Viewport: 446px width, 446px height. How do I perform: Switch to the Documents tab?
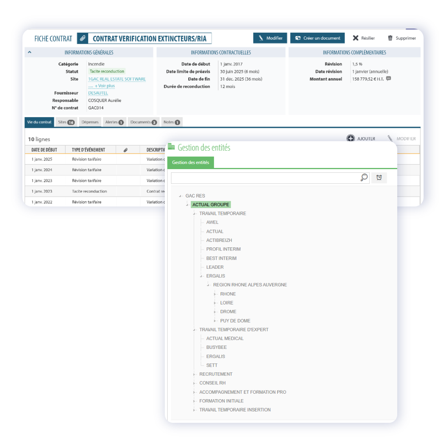tap(143, 122)
